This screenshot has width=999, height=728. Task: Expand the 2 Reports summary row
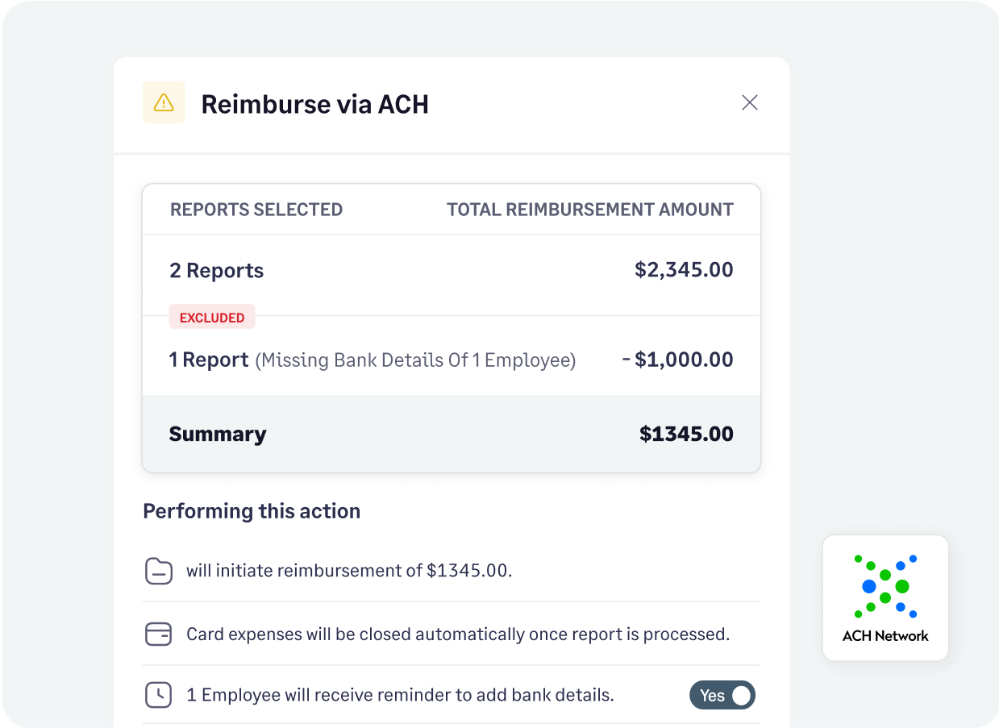tap(451, 270)
